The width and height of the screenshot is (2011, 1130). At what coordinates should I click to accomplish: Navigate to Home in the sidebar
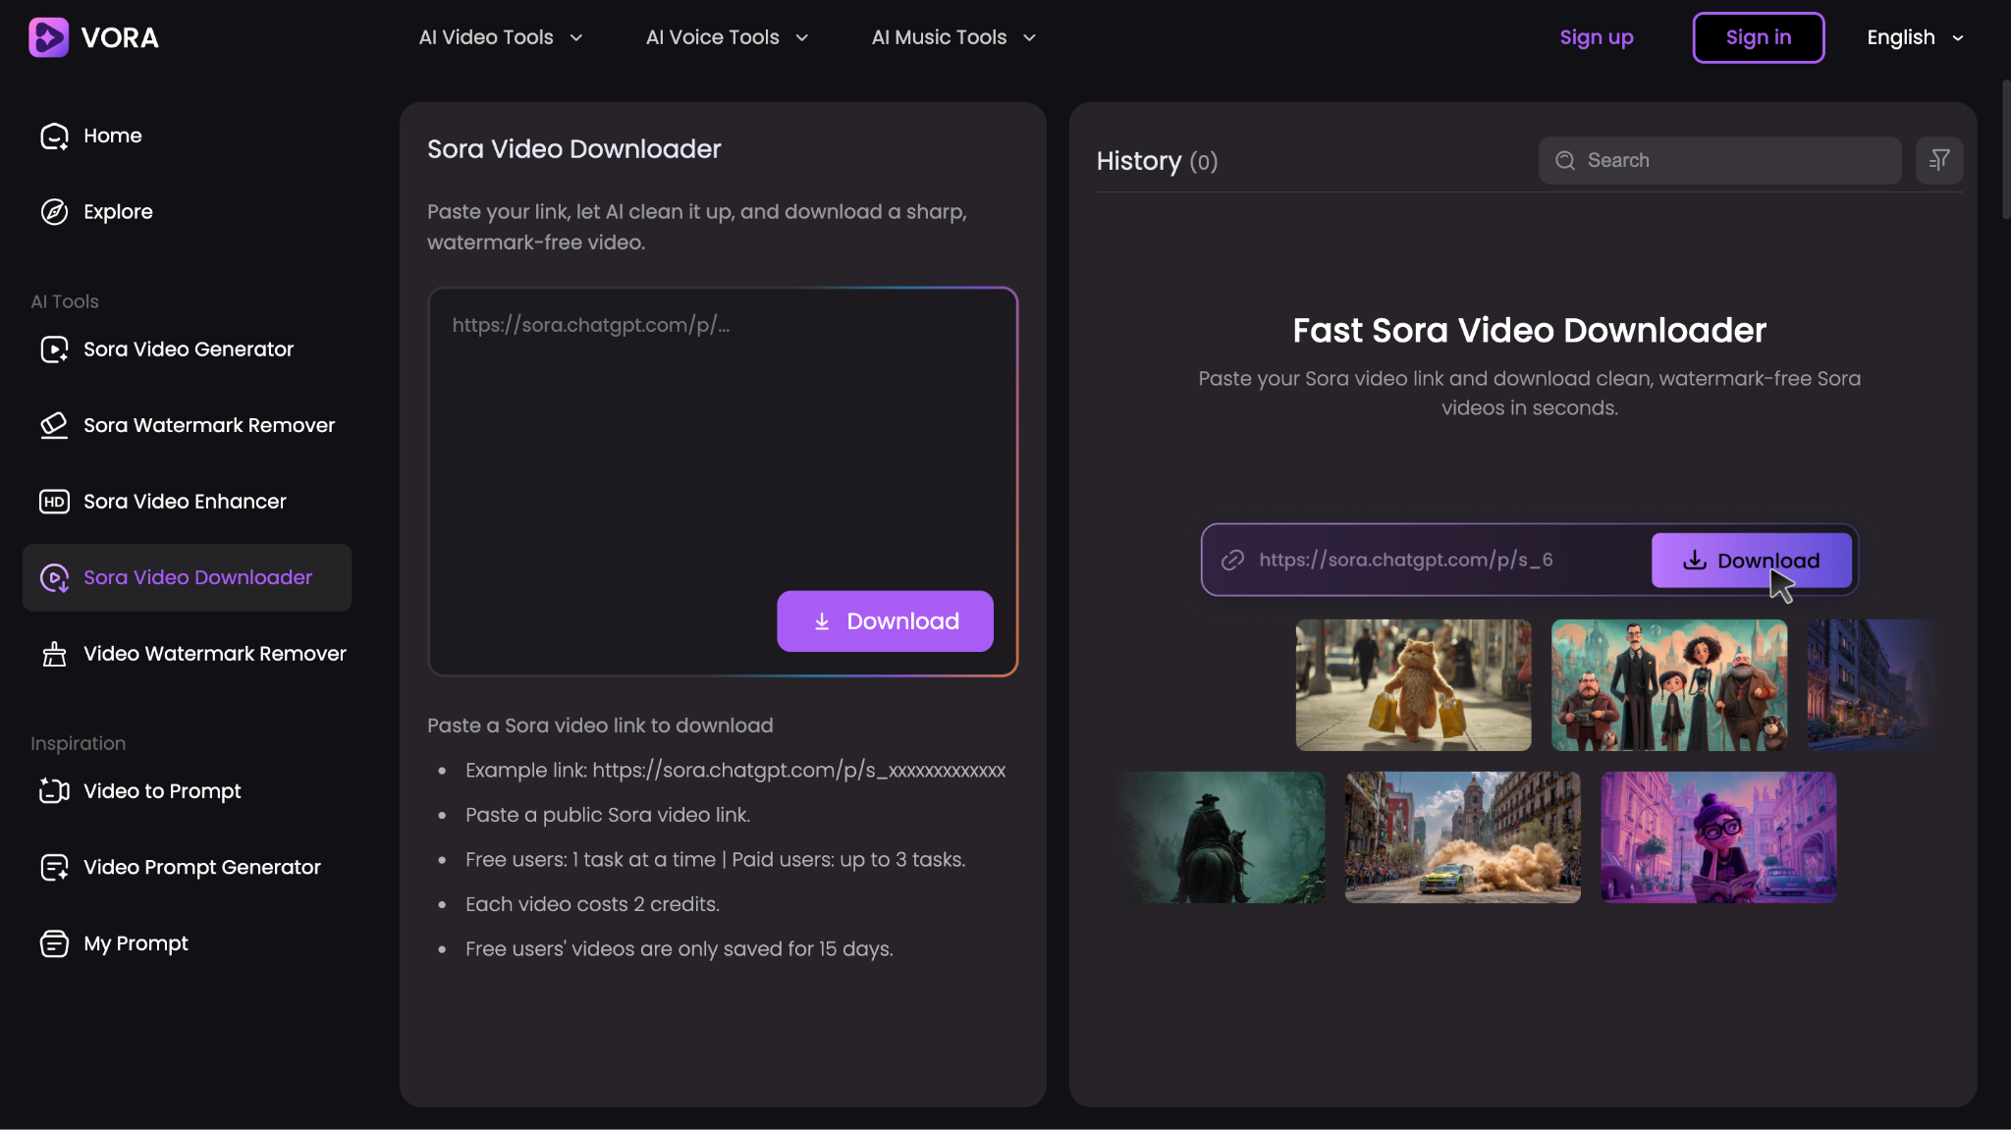coord(112,135)
